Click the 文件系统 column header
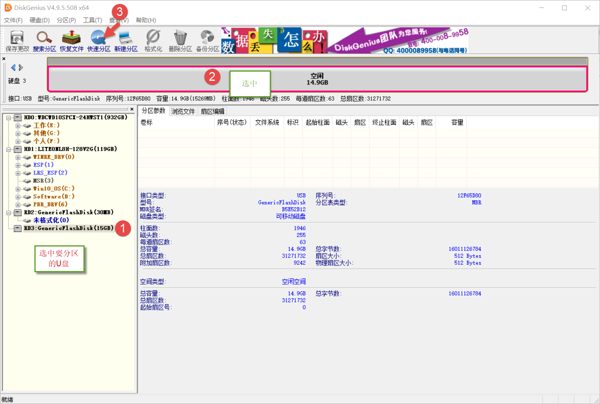Image resolution: width=600 pixels, height=404 pixels. (267, 123)
